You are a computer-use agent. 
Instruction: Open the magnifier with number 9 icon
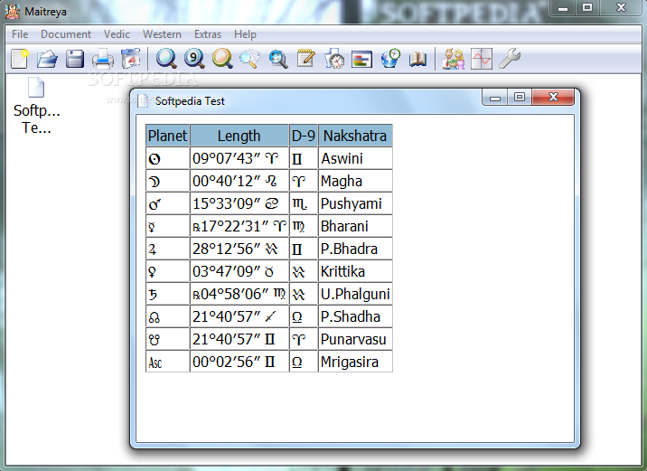194,59
